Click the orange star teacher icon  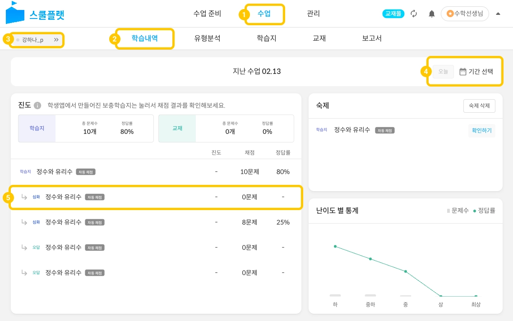pos(450,14)
